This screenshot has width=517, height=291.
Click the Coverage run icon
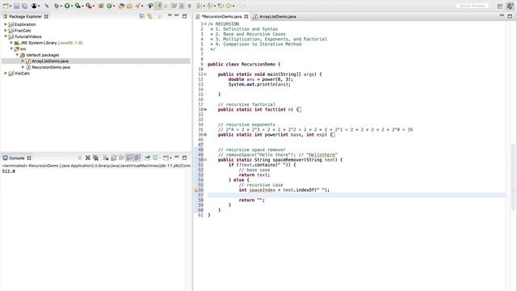click(x=78, y=6)
